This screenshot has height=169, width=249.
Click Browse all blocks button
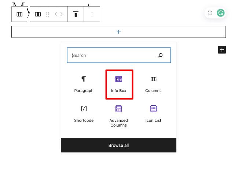tap(118, 145)
